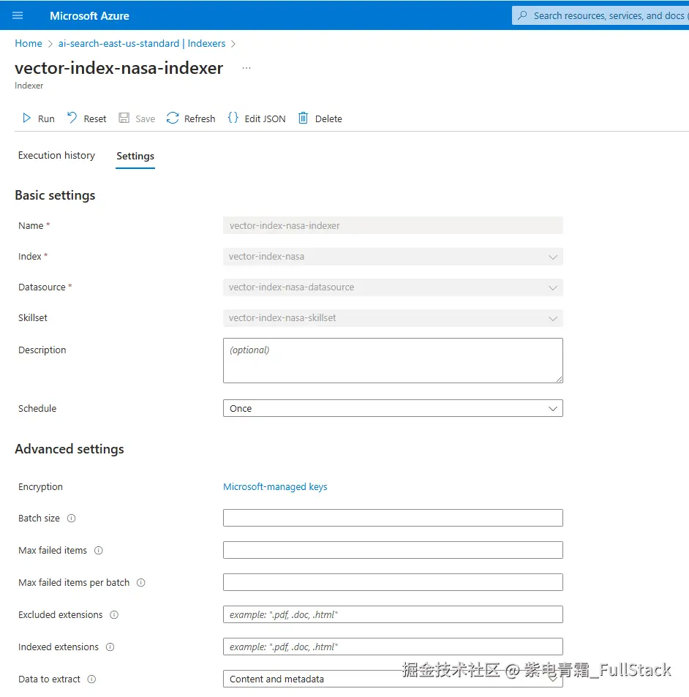689x697 pixels.
Task: Click the Reset button label
Action: point(95,118)
